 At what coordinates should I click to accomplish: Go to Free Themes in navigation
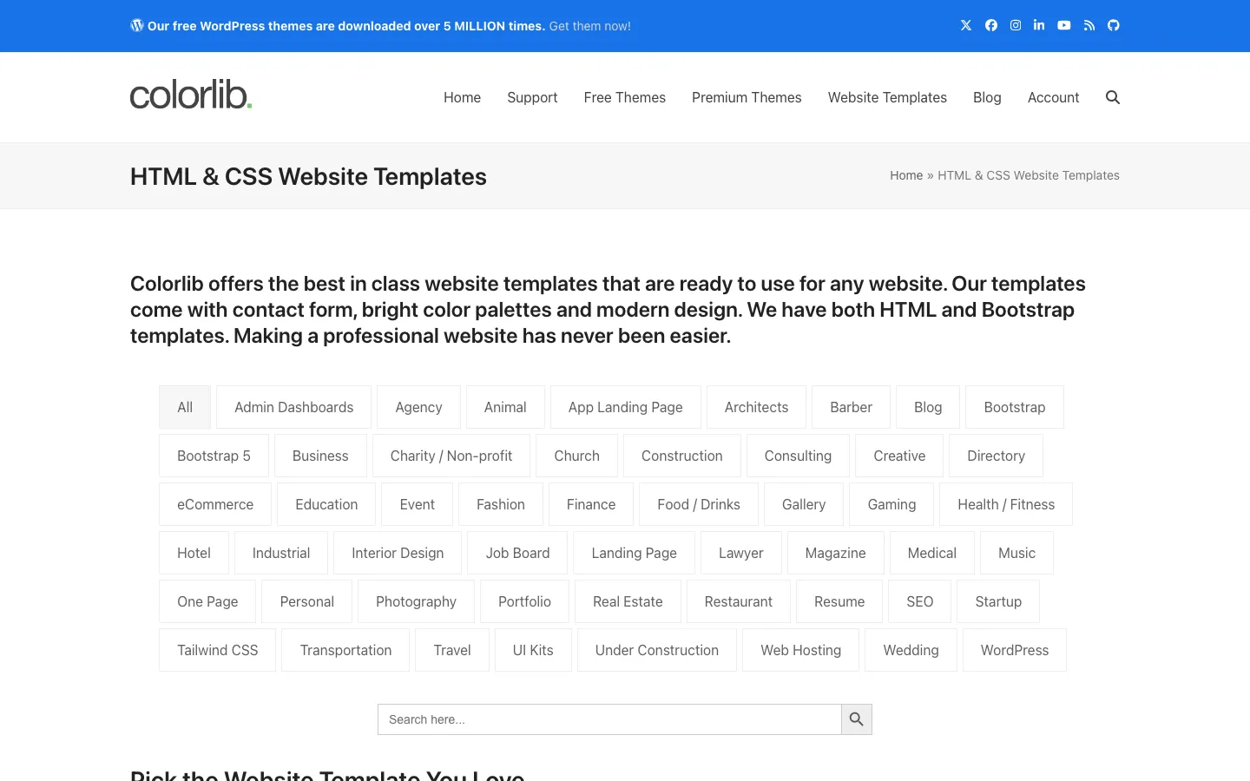tap(625, 97)
